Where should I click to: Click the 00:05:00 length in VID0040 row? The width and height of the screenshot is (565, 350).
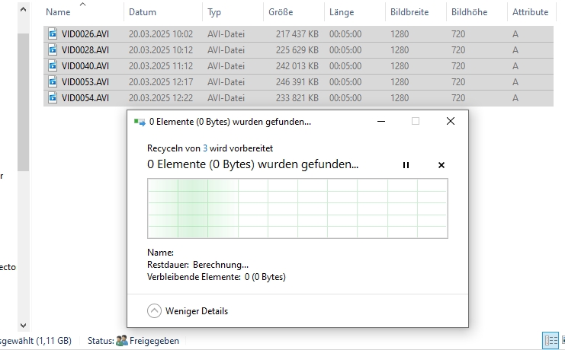coord(345,66)
